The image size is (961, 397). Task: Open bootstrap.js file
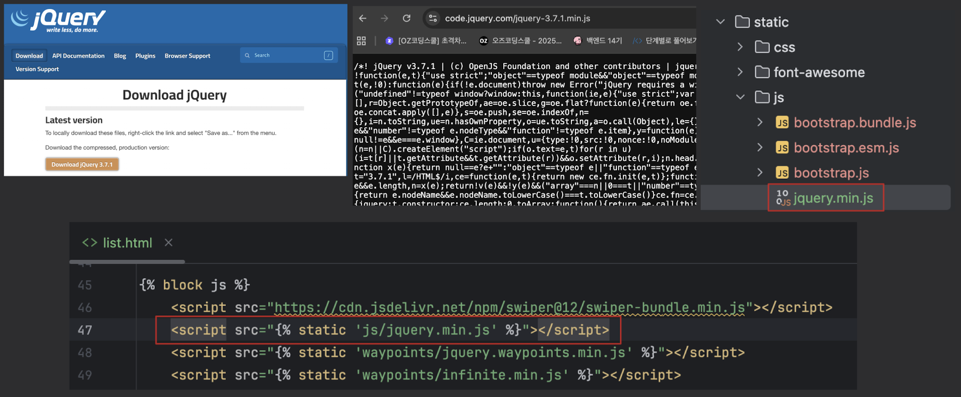(x=831, y=173)
